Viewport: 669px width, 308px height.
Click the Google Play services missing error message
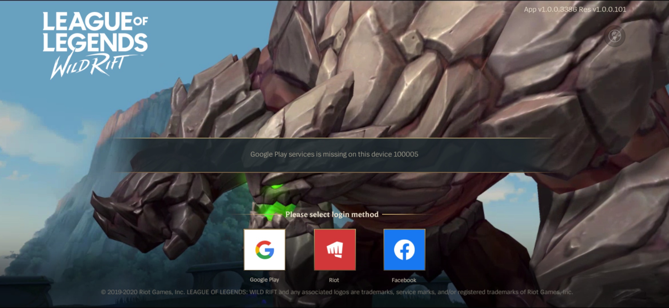click(x=334, y=154)
